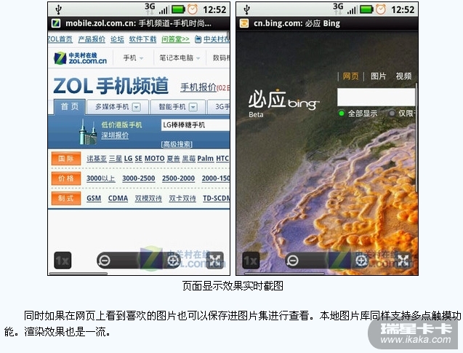
Task: Click vertical scrollbar on Bing phone screen
Action: (x=416, y=138)
